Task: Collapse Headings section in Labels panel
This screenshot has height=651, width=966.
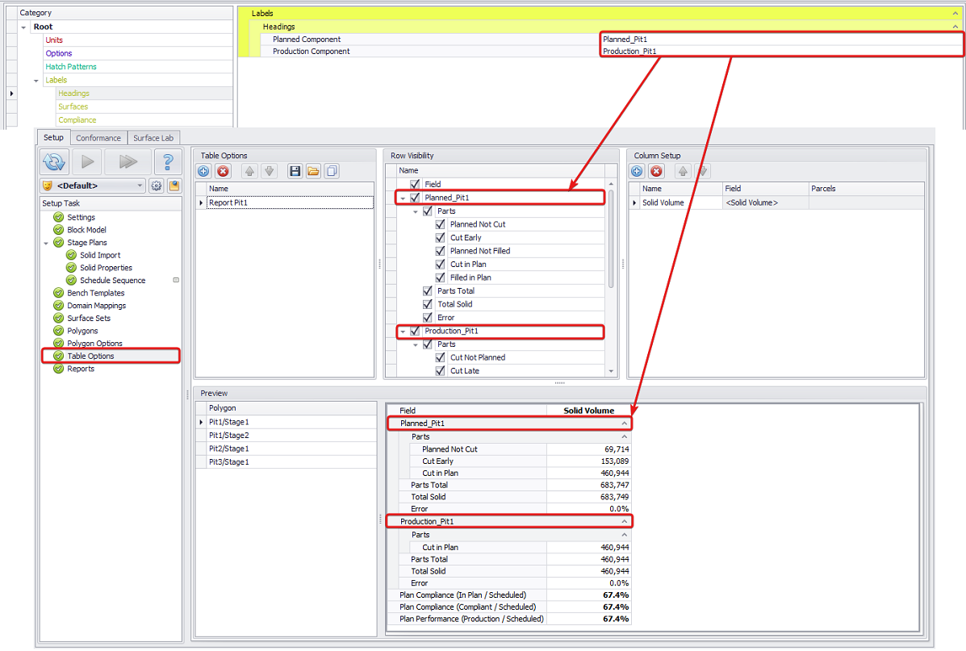Action: click(x=955, y=27)
